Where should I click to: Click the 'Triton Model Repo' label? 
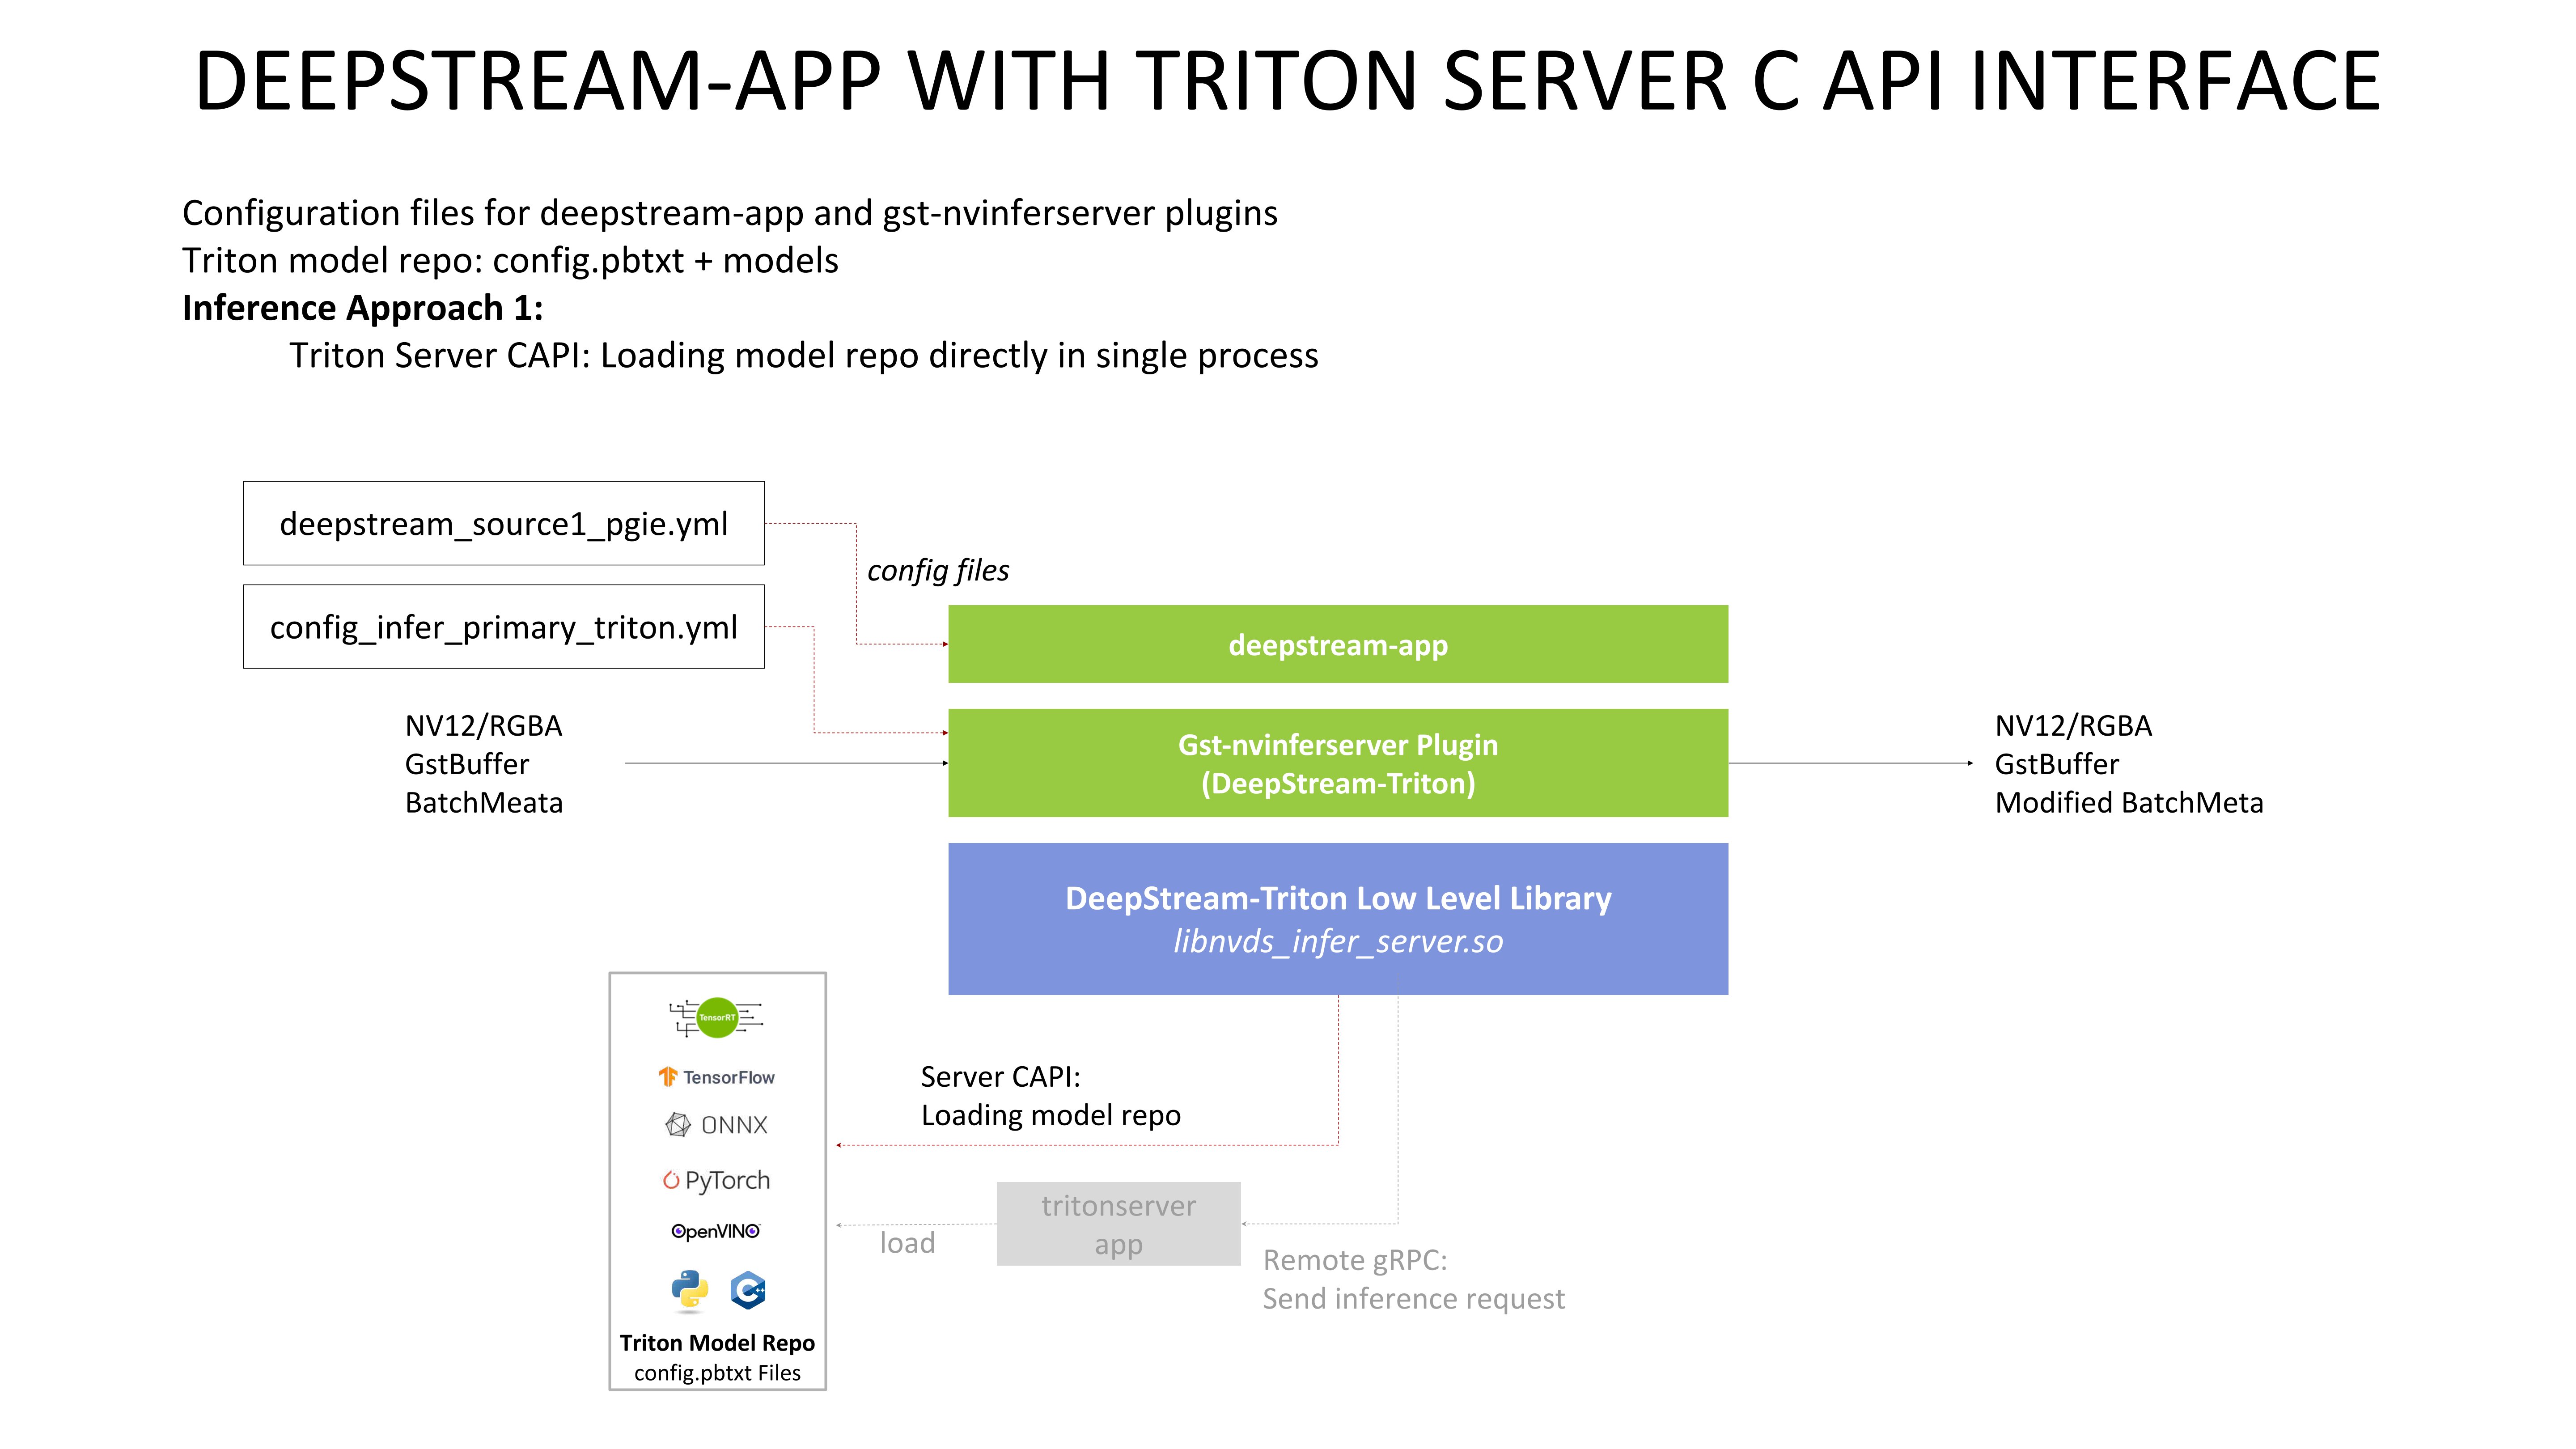(x=717, y=1343)
